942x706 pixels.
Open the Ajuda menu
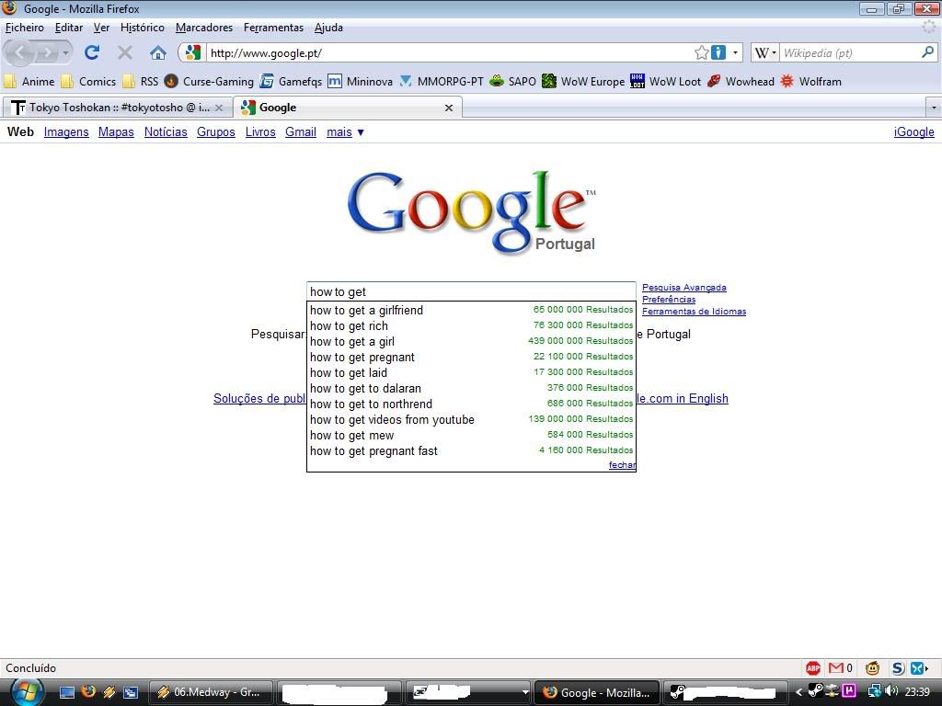pyautogui.click(x=328, y=28)
